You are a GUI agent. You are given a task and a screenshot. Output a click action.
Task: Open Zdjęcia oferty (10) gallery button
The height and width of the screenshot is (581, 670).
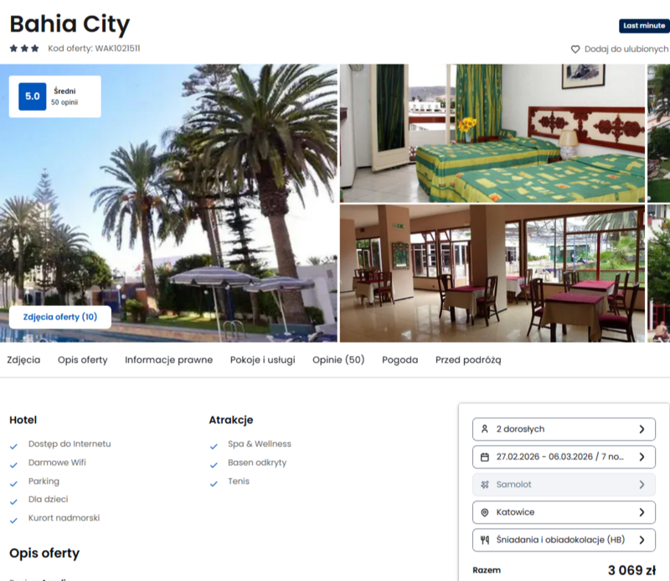coord(60,317)
